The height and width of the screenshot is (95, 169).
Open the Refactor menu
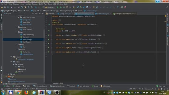click(x=35, y=4)
